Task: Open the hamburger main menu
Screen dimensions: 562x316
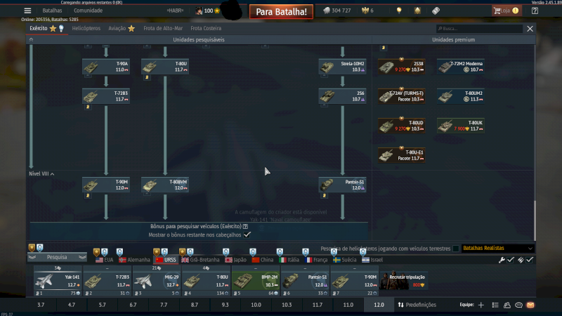Action: point(27,11)
